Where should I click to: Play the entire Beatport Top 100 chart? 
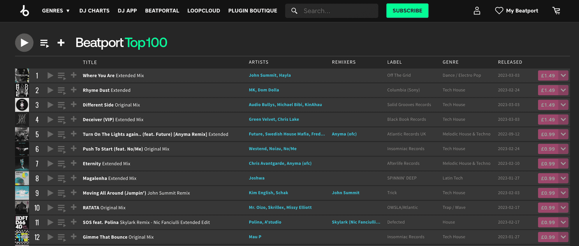24,42
